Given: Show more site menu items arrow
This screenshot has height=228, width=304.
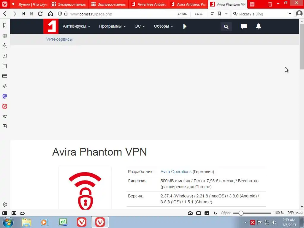Looking at the screenshot, I should coord(185,26).
